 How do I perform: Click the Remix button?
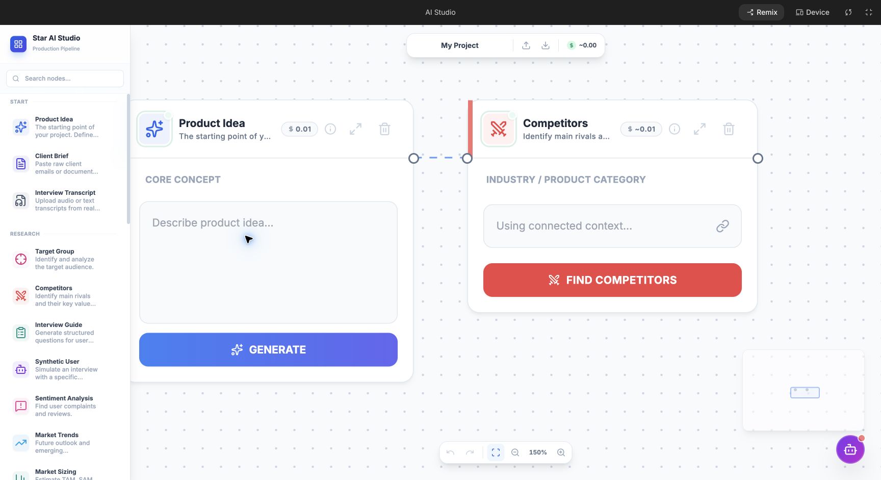(762, 12)
